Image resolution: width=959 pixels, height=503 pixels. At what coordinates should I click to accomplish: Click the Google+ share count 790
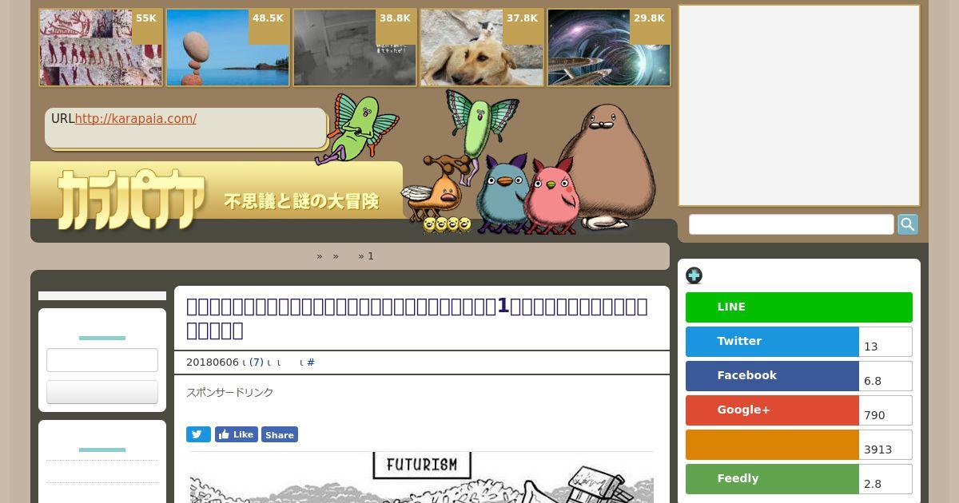(885, 410)
